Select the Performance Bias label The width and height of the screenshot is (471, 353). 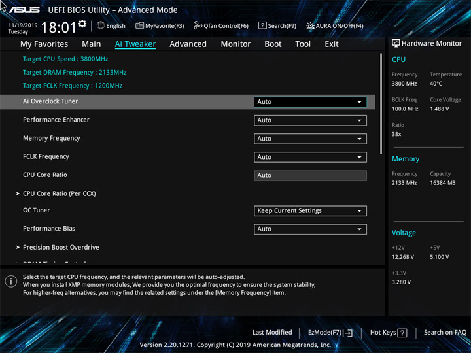click(x=49, y=228)
